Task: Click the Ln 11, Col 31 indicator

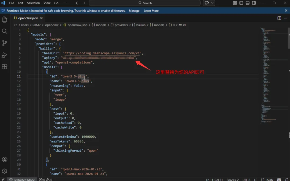Action: point(214,179)
